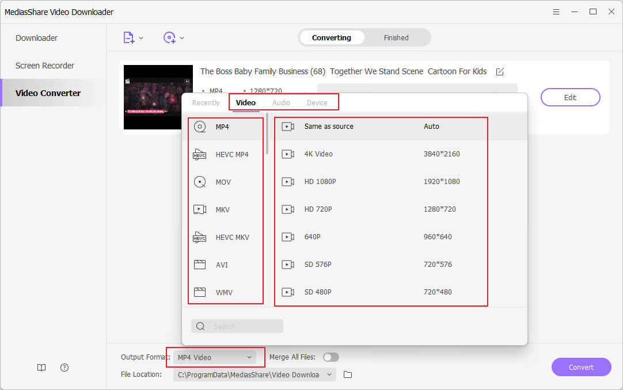Image resolution: width=623 pixels, height=390 pixels.
Task: Click the 4K Video preset icon
Action: (x=288, y=154)
